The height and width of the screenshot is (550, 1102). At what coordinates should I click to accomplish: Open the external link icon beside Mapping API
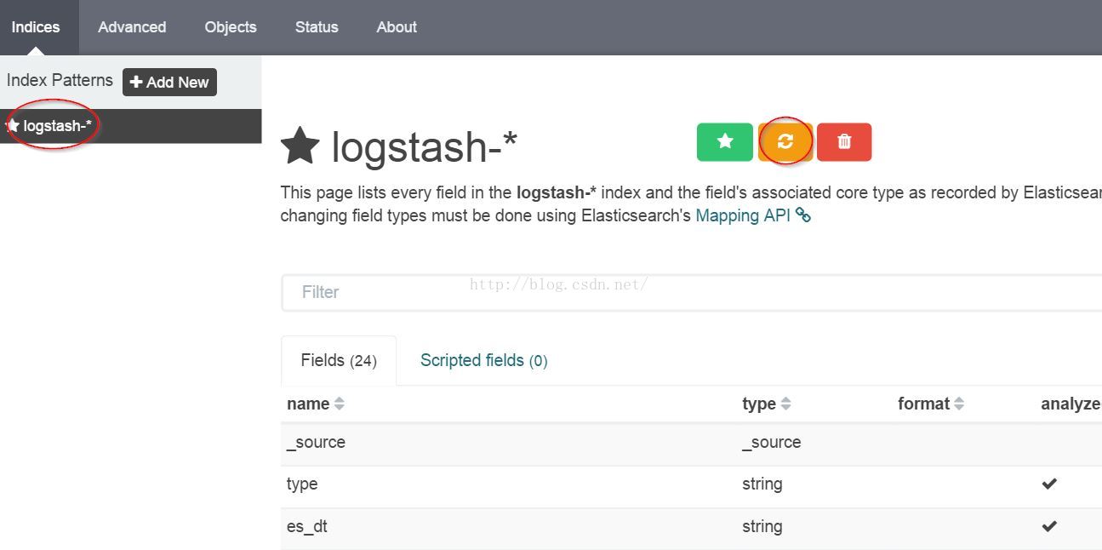pos(803,216)
